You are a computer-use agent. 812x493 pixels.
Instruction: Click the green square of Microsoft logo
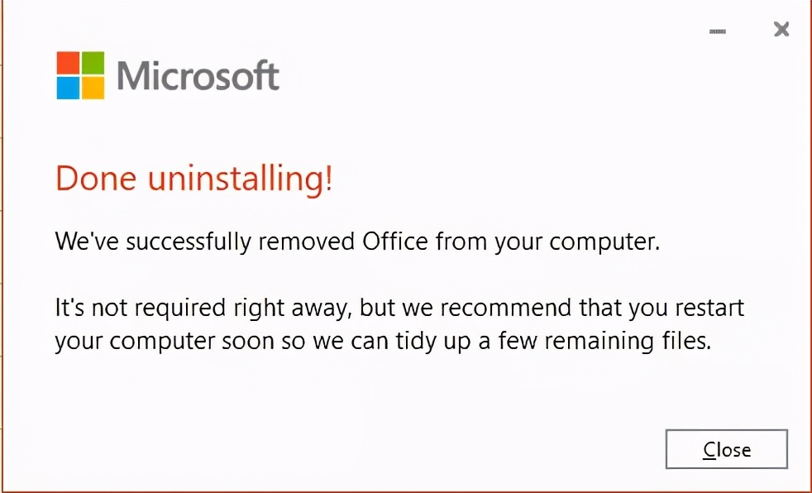point(93,63)
